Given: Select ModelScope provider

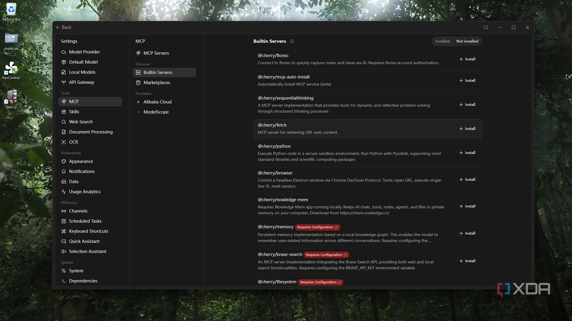Looking at the screenshot, I should 164,112.
